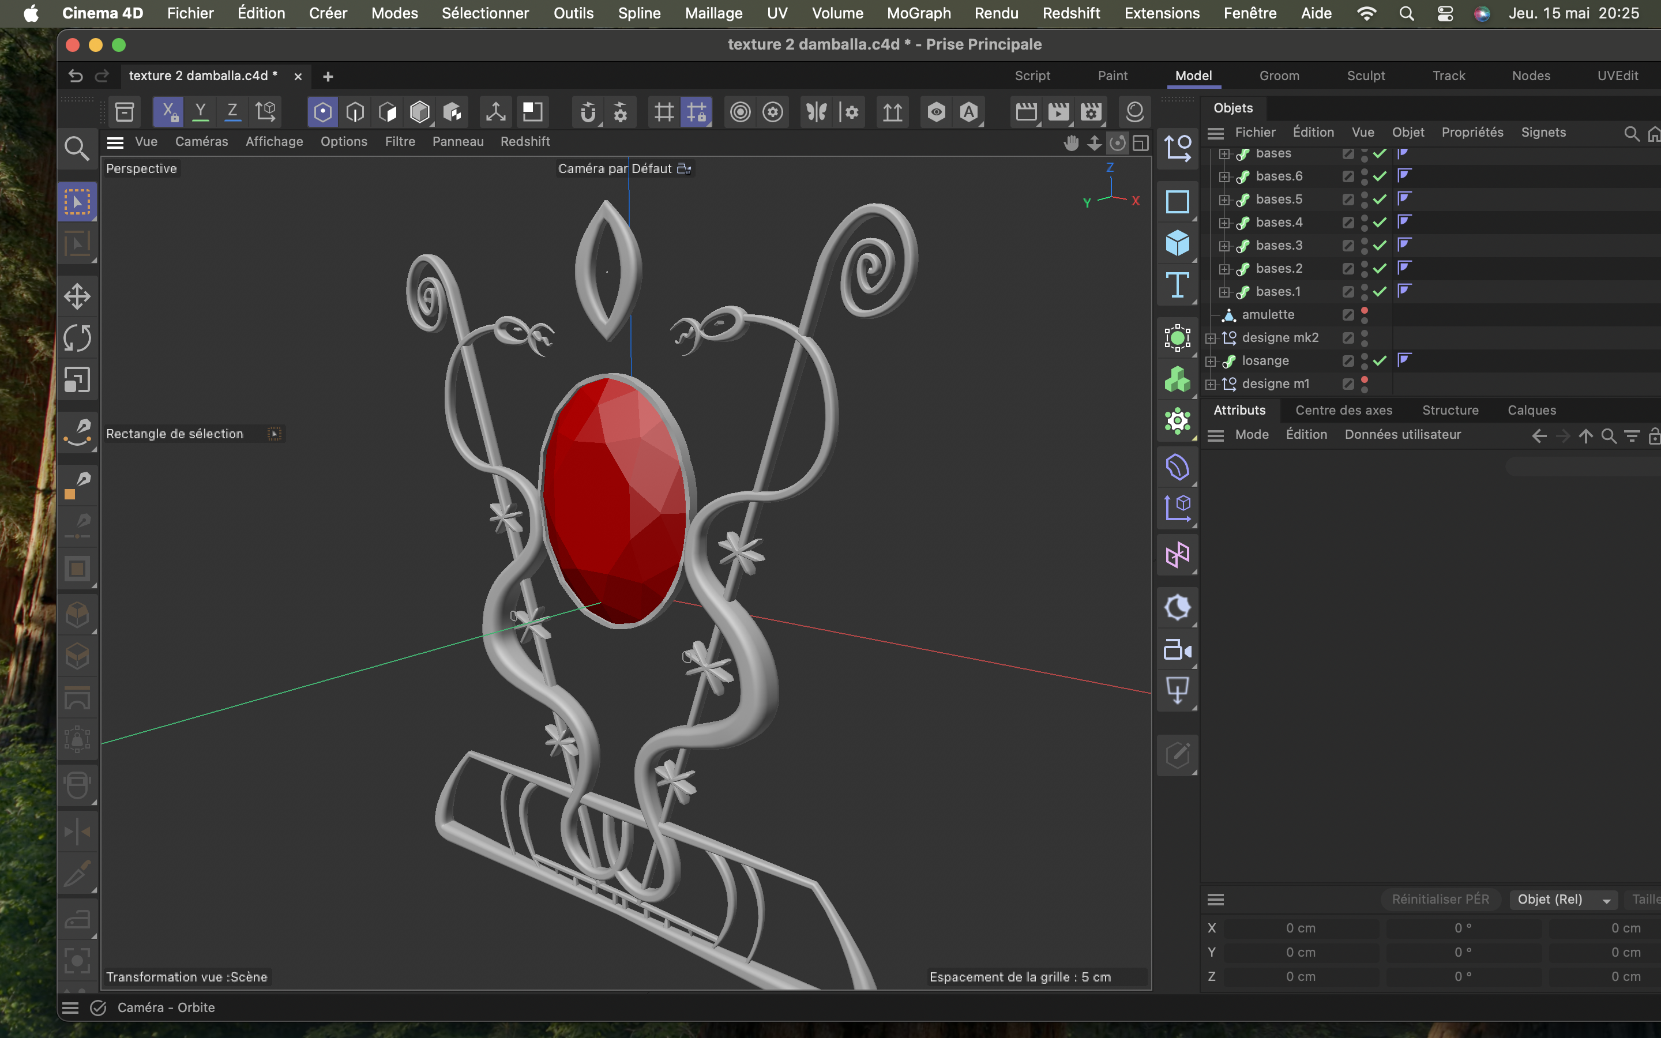Click the viewport pan hand icon

[x=1071, y=143]
